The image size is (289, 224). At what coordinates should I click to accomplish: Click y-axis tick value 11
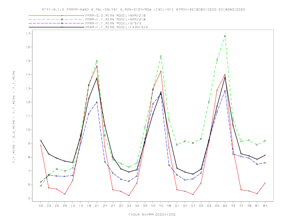[x=28, y=116]
